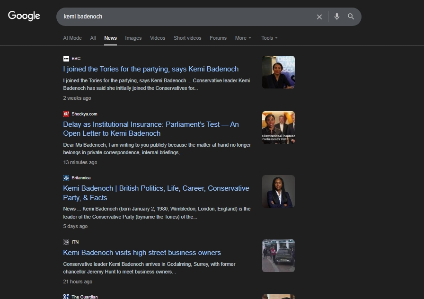Select the Short videos tab
Screen dimensions: 424x299
[187, 38]
